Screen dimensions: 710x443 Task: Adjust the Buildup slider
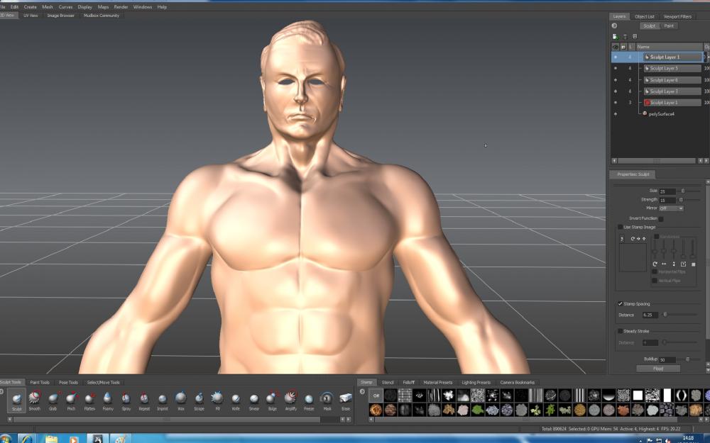(x=689, y=359)
